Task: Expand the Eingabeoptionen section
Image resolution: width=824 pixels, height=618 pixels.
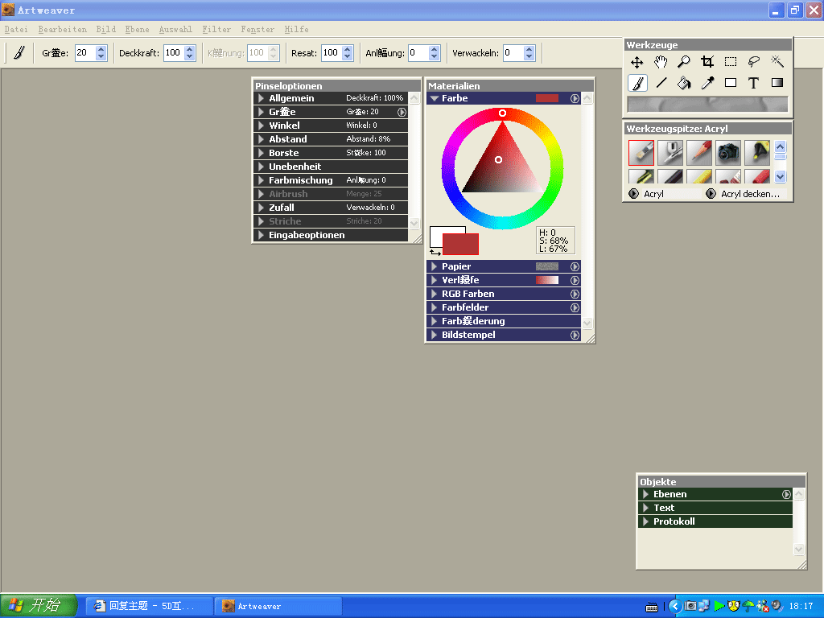Action: 261,235
